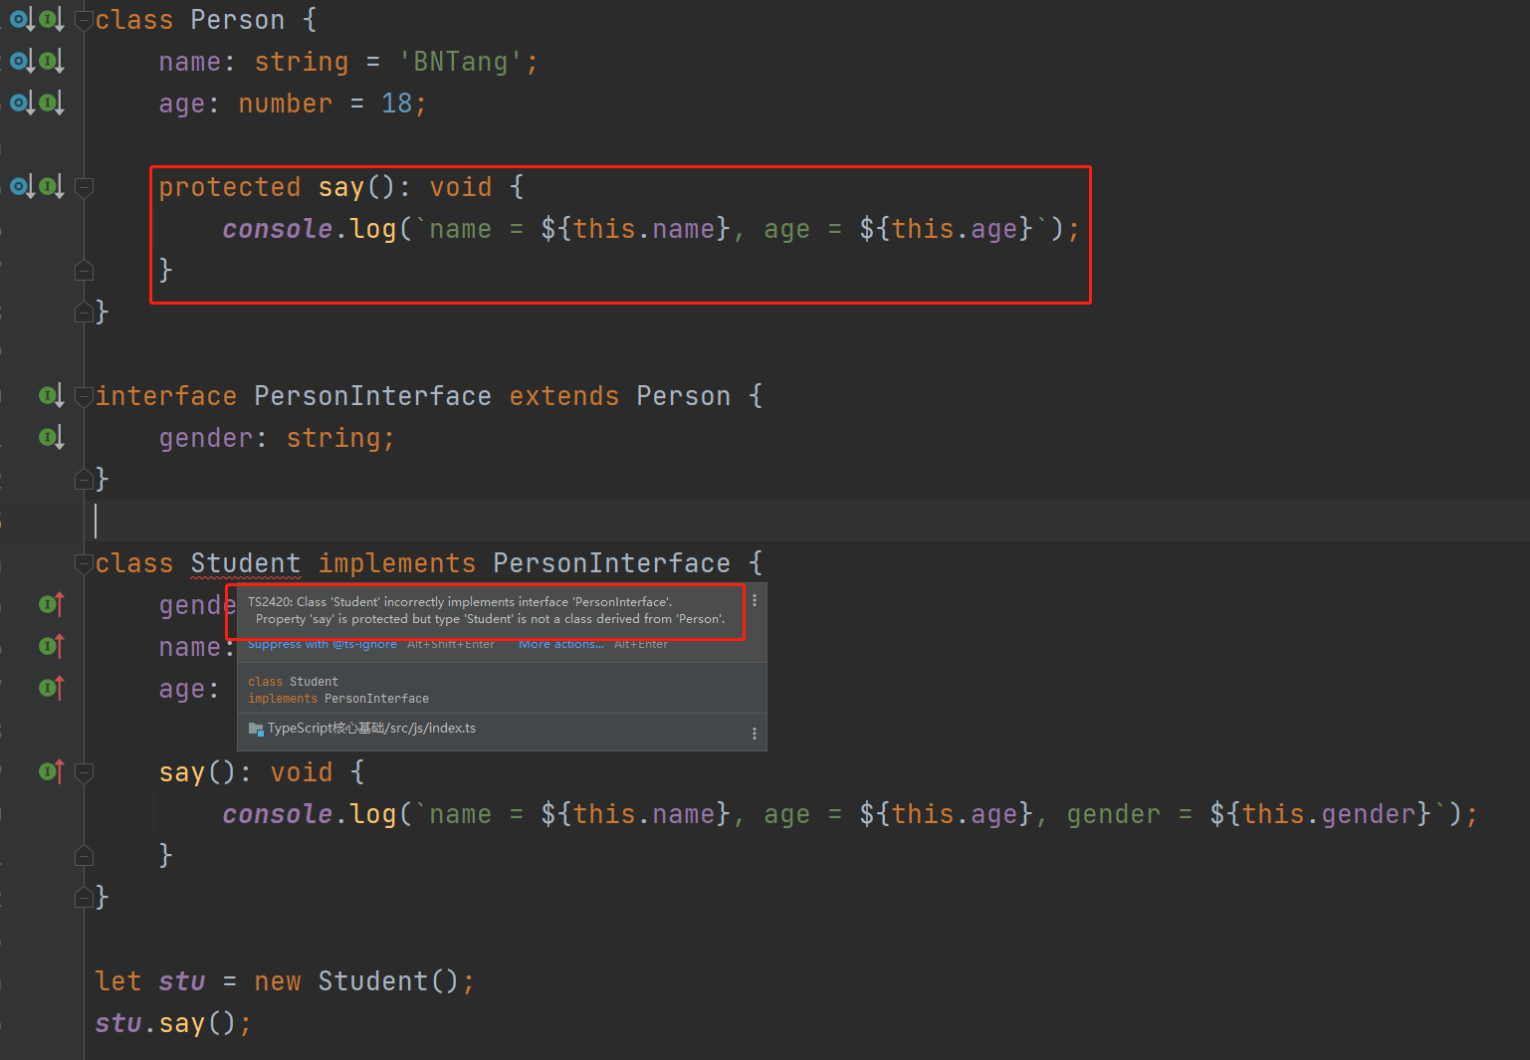Click fold end marker at class Student closing brace

(x=85, y=898)
